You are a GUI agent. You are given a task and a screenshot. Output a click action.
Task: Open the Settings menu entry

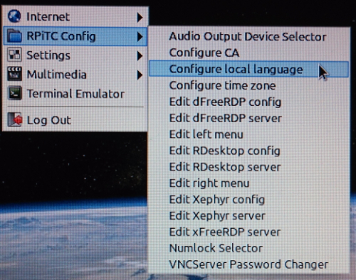pyautogui.click(x=75, y=55)
